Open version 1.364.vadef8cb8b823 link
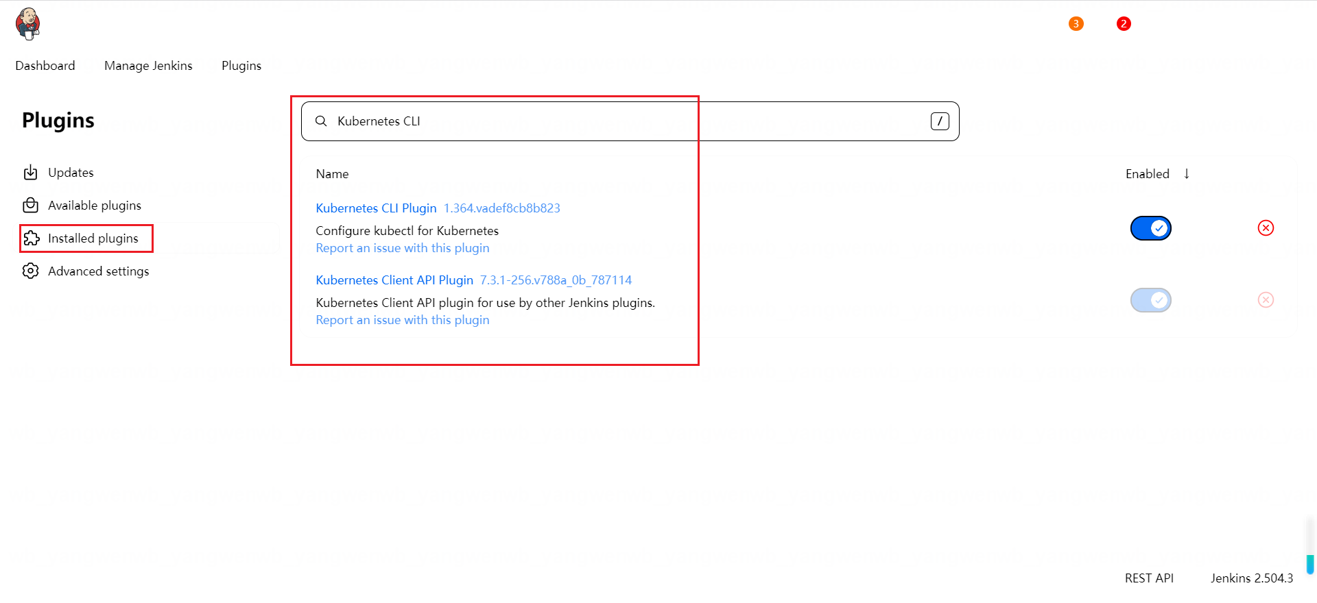This screenshot has width=1317, height=603. pos(502,208)
